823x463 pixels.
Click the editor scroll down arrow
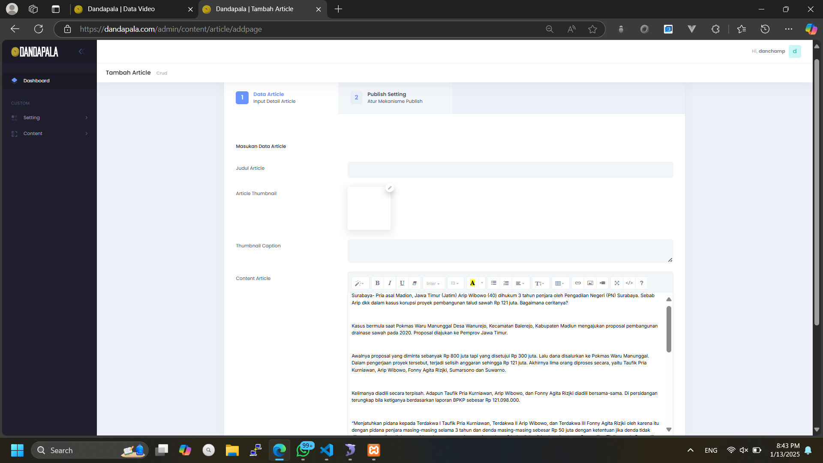(x=669, y=430)
